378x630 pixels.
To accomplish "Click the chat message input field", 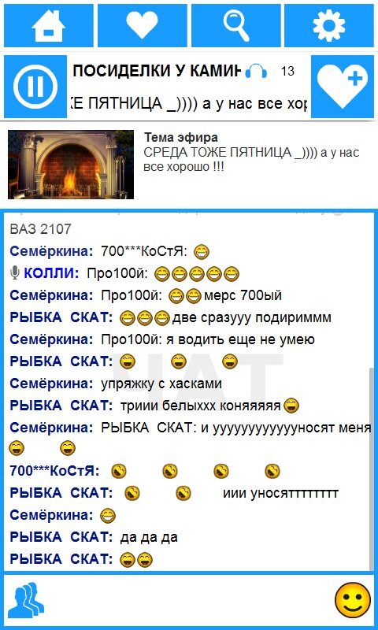I will 189,600.
